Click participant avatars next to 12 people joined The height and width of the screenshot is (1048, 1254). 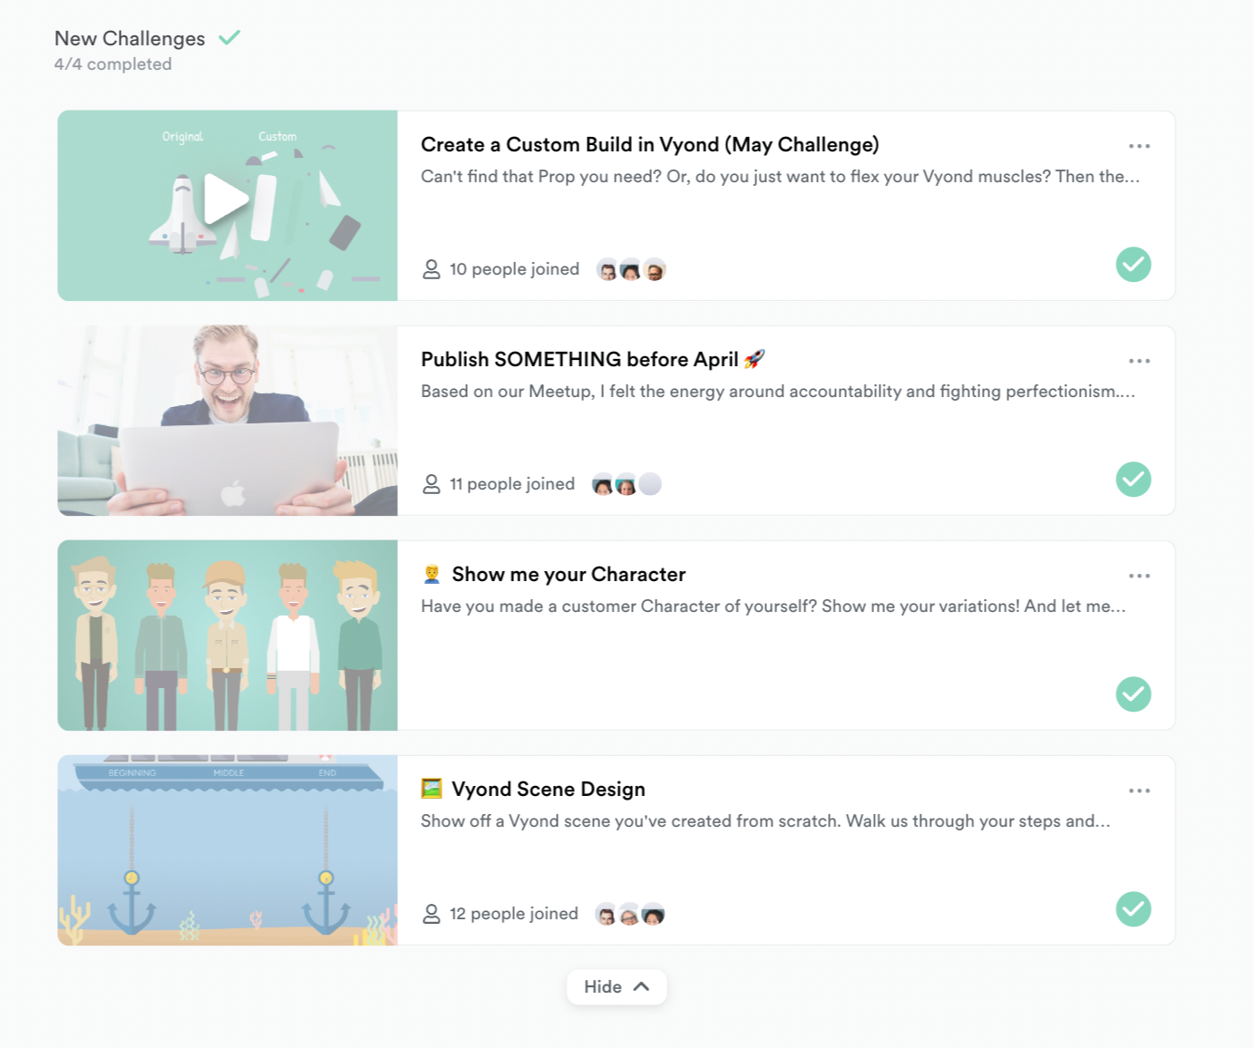[630, 914]
